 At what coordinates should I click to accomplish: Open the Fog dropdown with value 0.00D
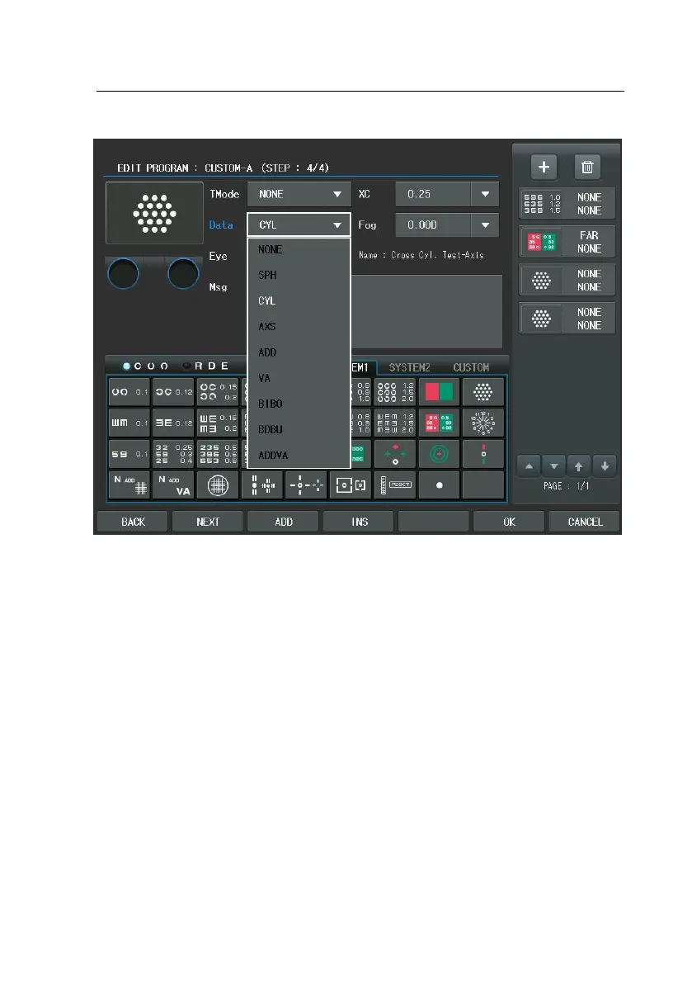click(x=447, y=225)
